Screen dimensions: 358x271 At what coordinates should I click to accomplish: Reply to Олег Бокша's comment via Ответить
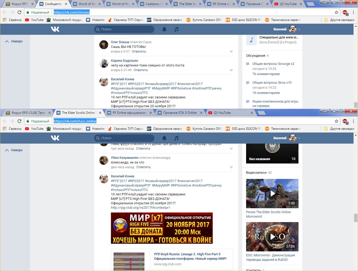click(139, 52)
